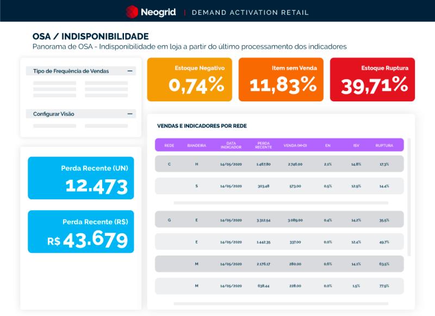Screen dimensions: 435x316
Task: Sort by VENDA (M+D) column header
Action: [x=295, y=145]
